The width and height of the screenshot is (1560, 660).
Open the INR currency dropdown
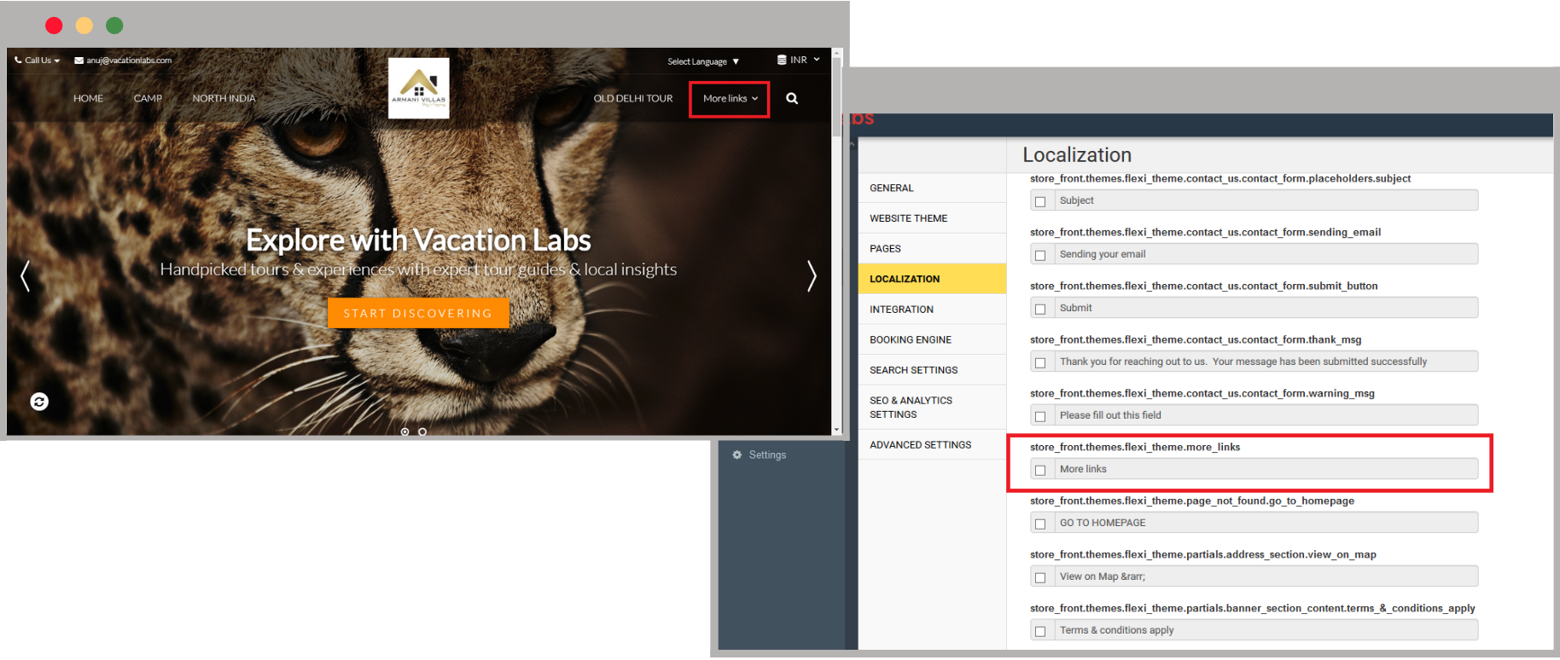[x=799, y=61]
